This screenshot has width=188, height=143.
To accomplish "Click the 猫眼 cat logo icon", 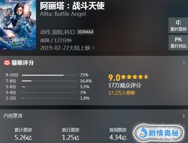I will pos(7,63).
